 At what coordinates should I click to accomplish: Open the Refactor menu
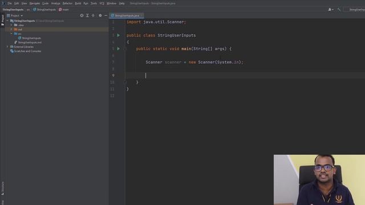click(67, 3)
